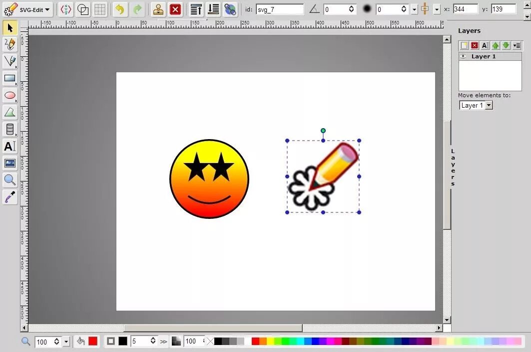531x352 pixels.
Task: Open the Shape library tool
Action: click(10, 129)
